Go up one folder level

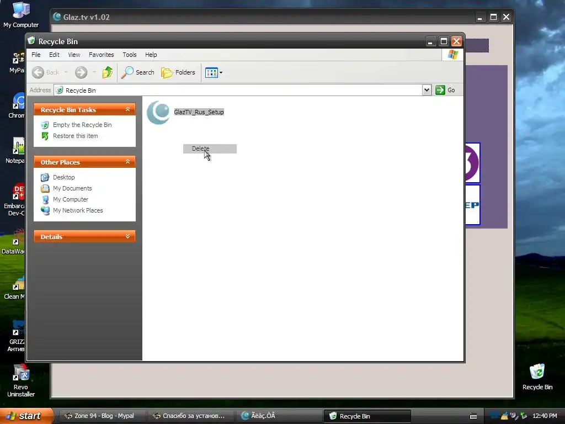pyautogui.click(x=108, y=72)
